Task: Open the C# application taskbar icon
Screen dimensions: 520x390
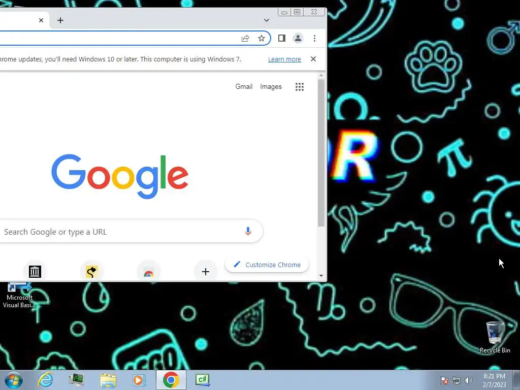Action: [202, 380]
